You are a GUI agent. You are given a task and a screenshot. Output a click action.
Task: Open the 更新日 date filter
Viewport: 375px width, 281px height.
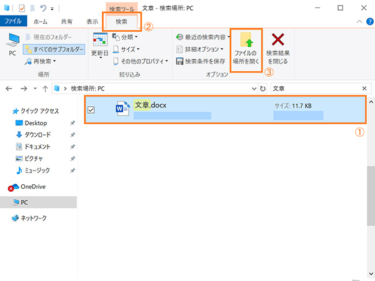pos(100,46)
